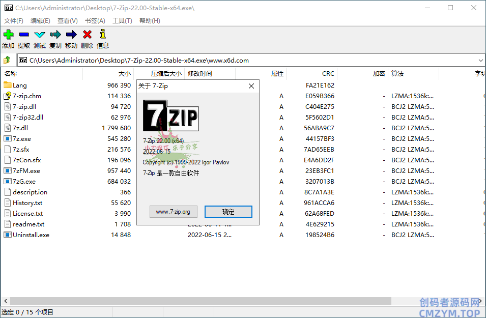Click the horizontal scrollbar at bottom

click(204, 301)
